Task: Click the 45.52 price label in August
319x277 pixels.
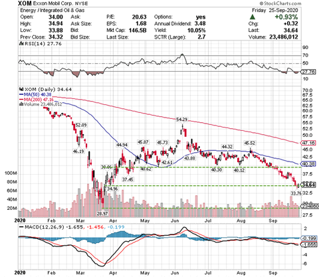Action: (249, 143)
